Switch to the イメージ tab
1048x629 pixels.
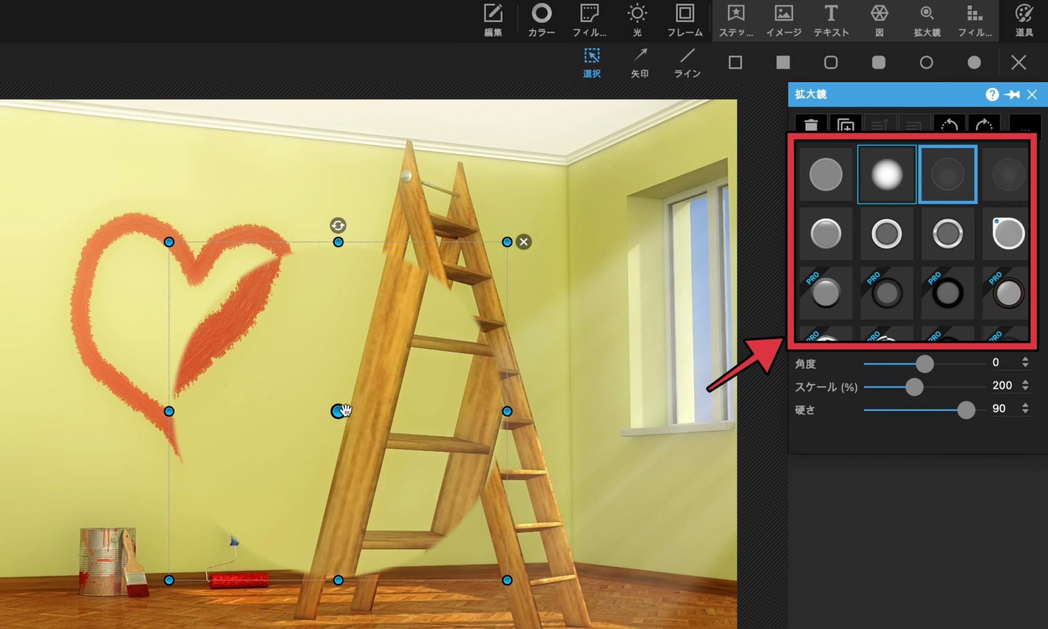click(783, 20)
